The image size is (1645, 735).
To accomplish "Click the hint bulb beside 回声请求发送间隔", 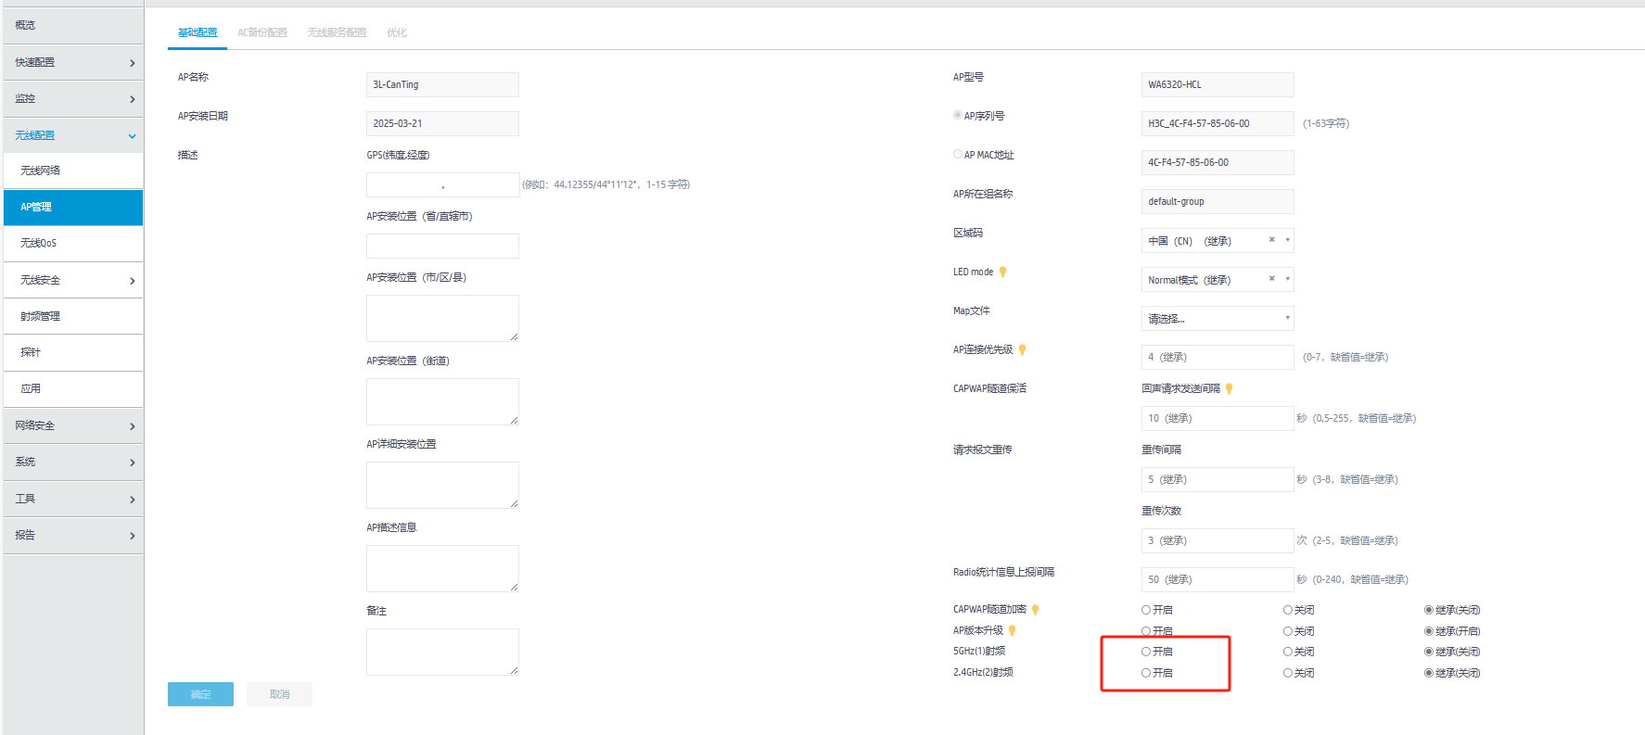I will coord(1230,389).
